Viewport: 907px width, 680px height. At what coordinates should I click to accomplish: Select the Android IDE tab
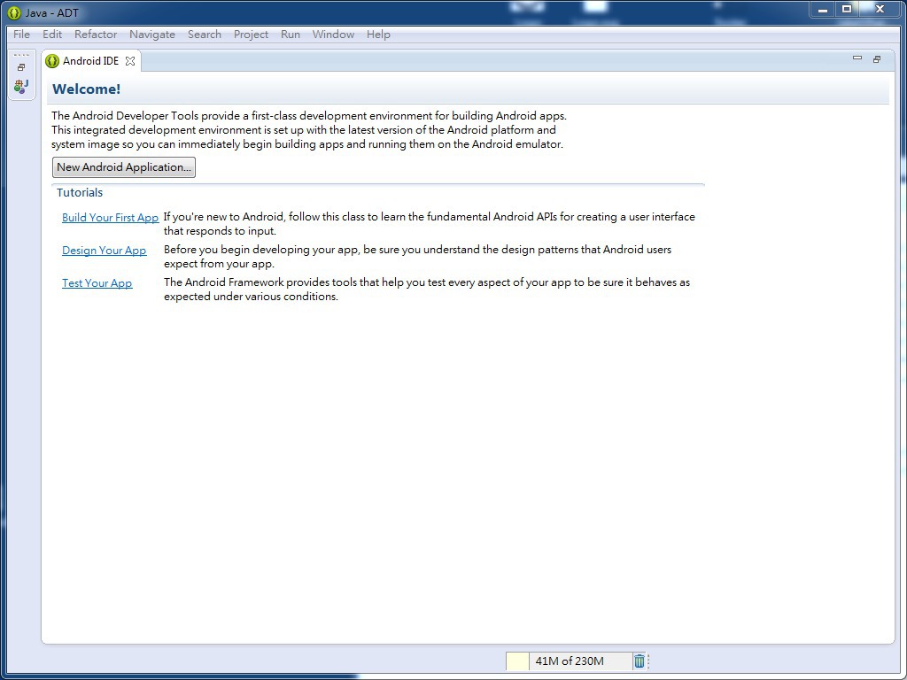point(90,61)
